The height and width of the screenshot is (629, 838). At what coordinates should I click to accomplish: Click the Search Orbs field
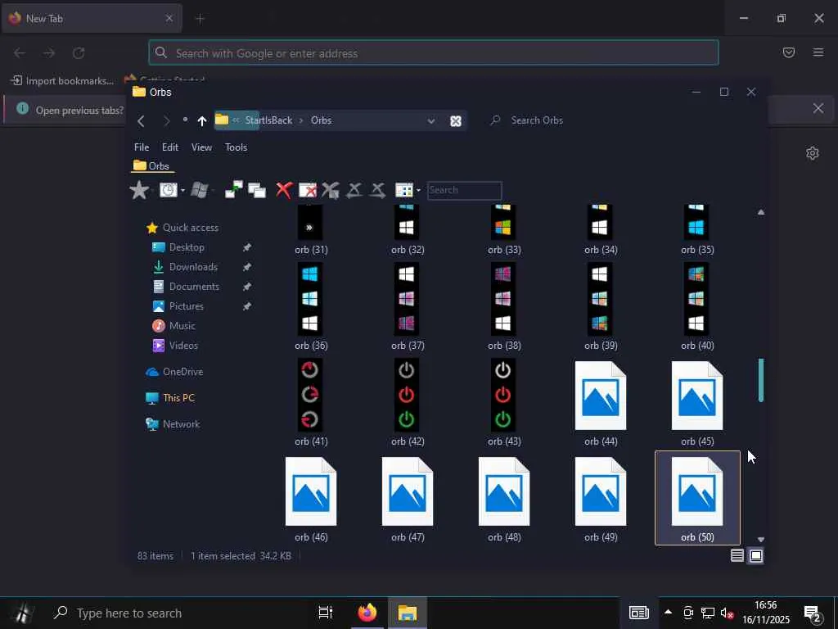click(537, 120)
